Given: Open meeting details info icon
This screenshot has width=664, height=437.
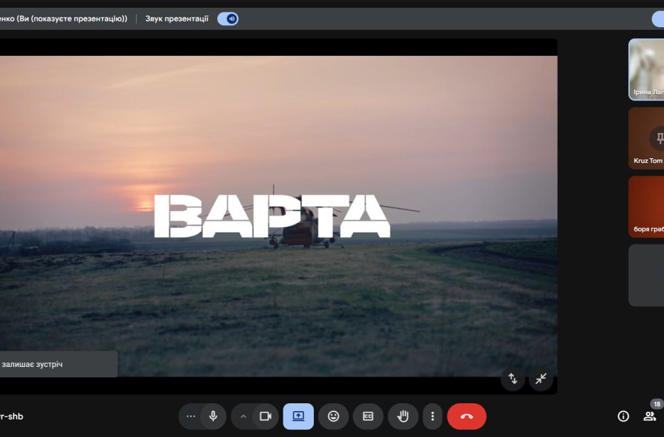Looking at the screenshot, I should (623, 416).
